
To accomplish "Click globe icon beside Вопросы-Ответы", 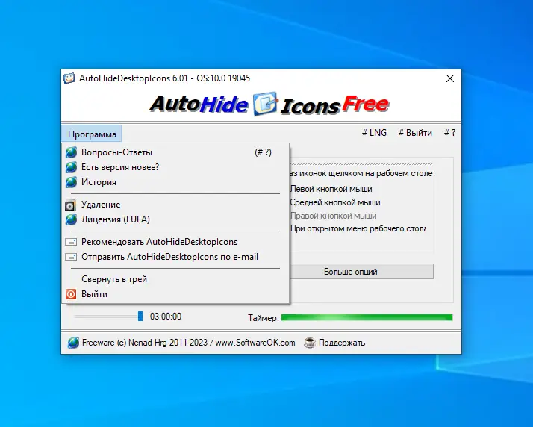I will coord(71,152).
